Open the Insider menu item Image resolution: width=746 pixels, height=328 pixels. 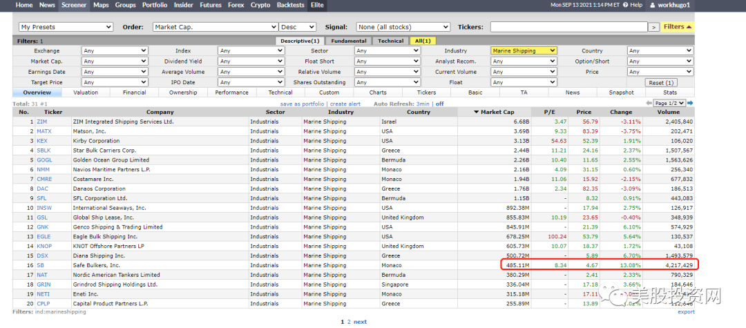click(x=184, y=6)
